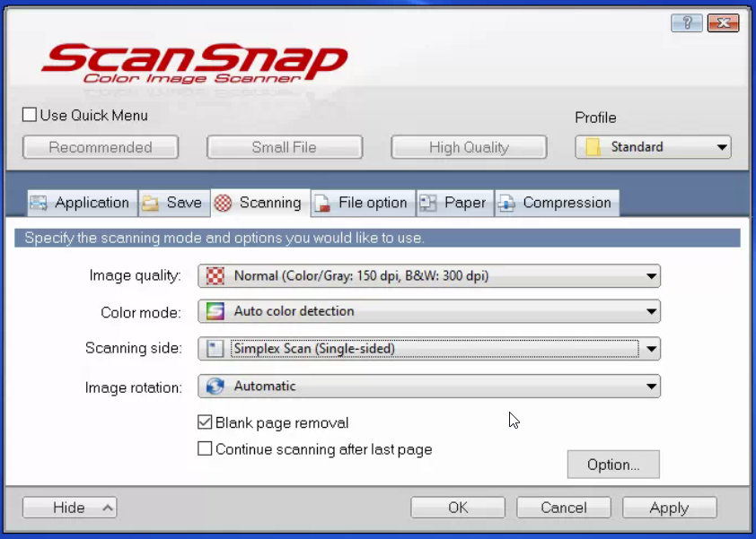Click the Image quality label

coord(135,275)
